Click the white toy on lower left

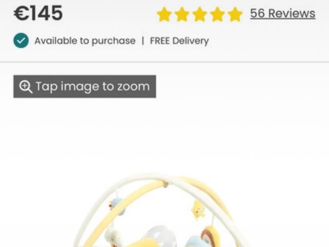(112, 235)
